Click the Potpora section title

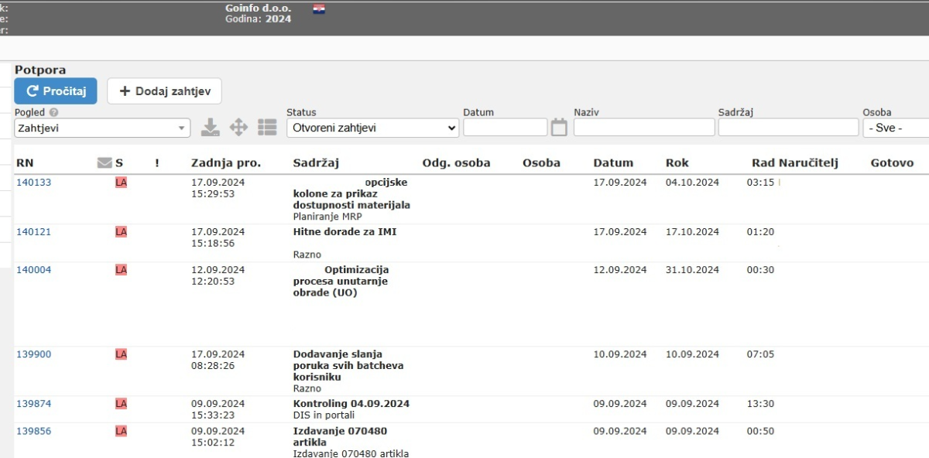(x=40, y=70)
